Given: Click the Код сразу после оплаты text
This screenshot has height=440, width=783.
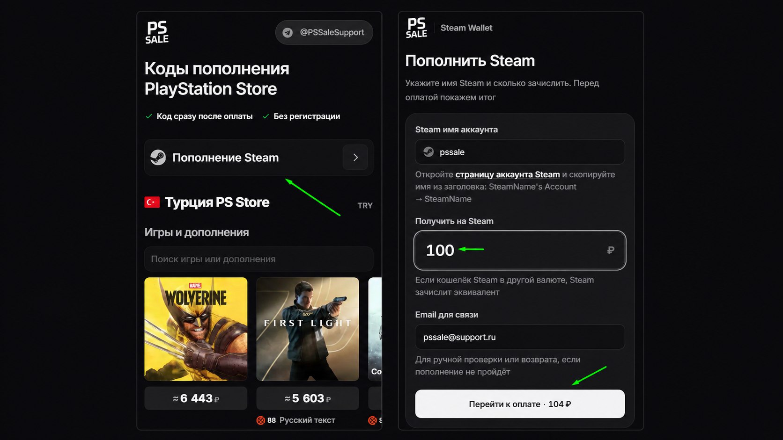Looking at the screenshot, I should (205, 116).
